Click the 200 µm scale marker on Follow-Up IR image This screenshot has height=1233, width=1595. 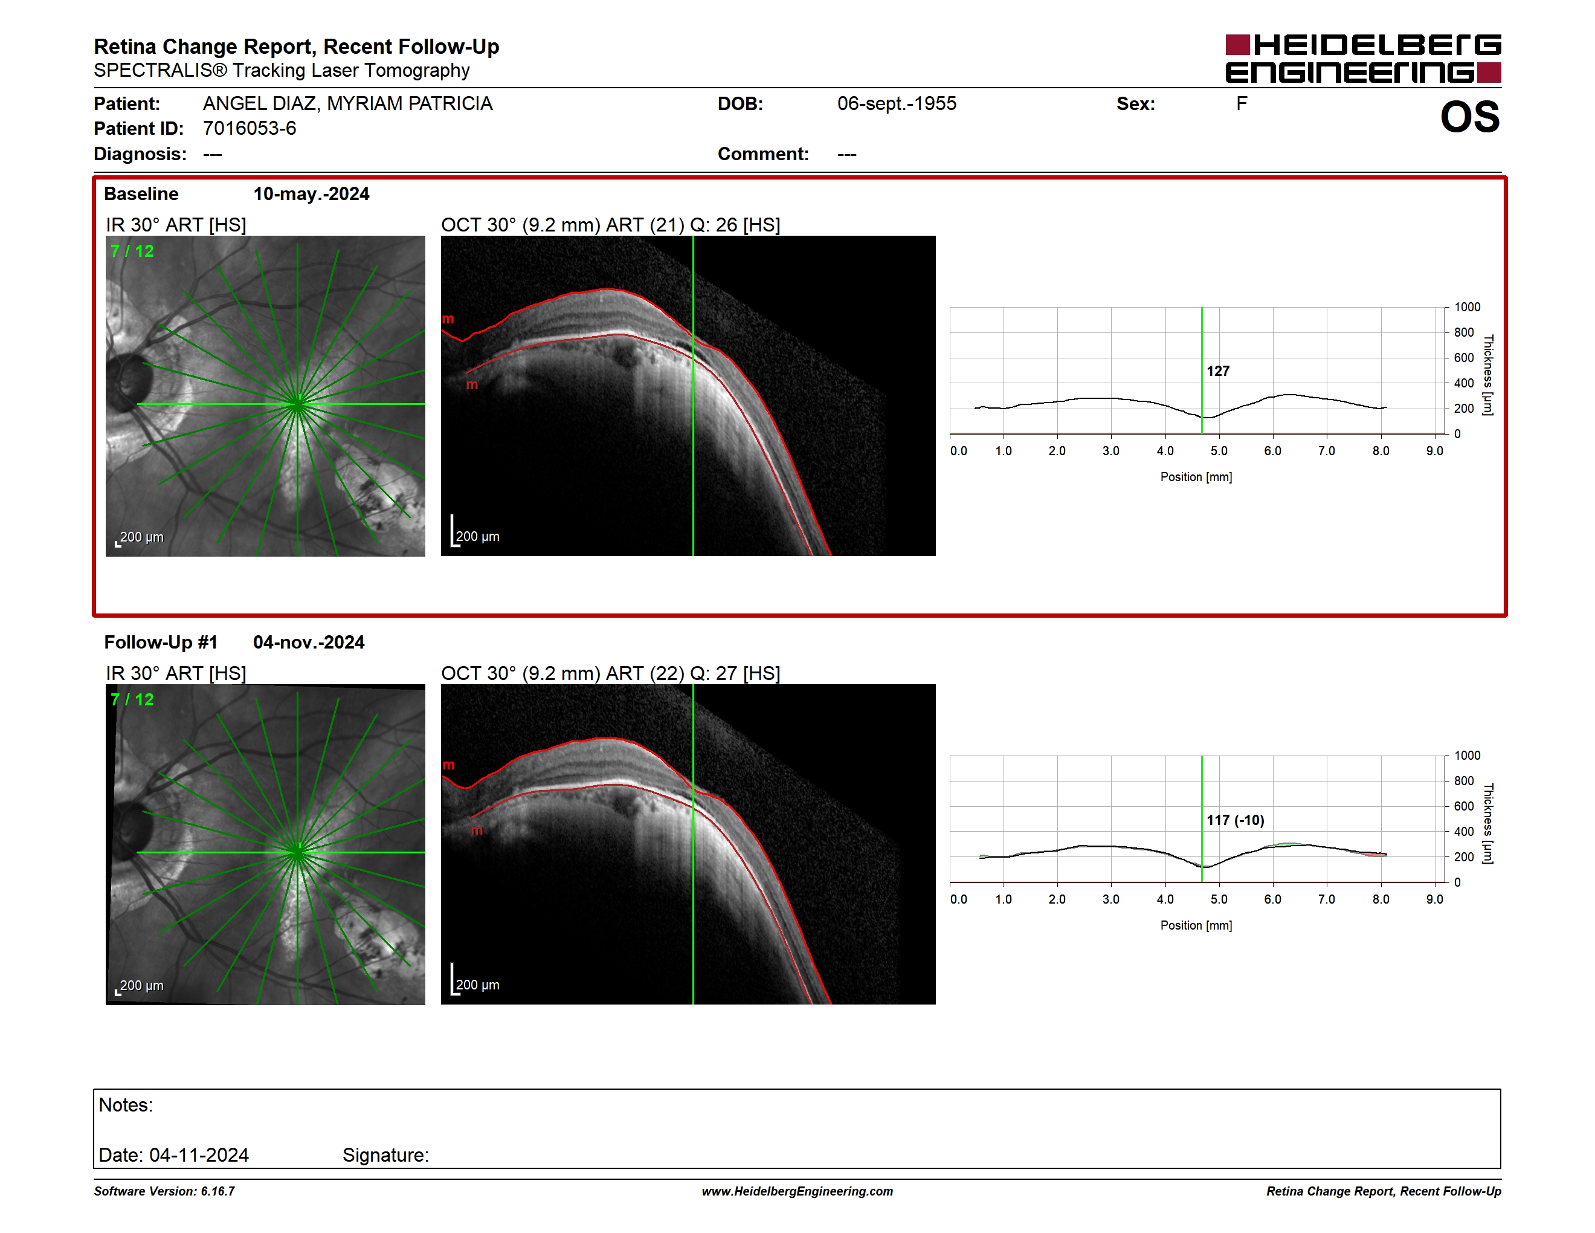click(140, 986)
